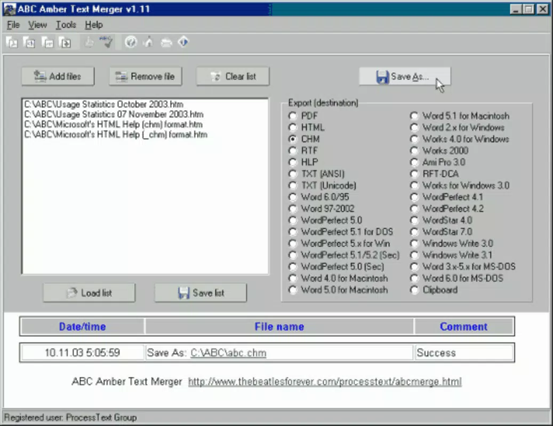Screen dimensions: 553x426
Task: Choose Word 4.0 for Macintosh
Action: pyautogui.click(x=338, y=278)
